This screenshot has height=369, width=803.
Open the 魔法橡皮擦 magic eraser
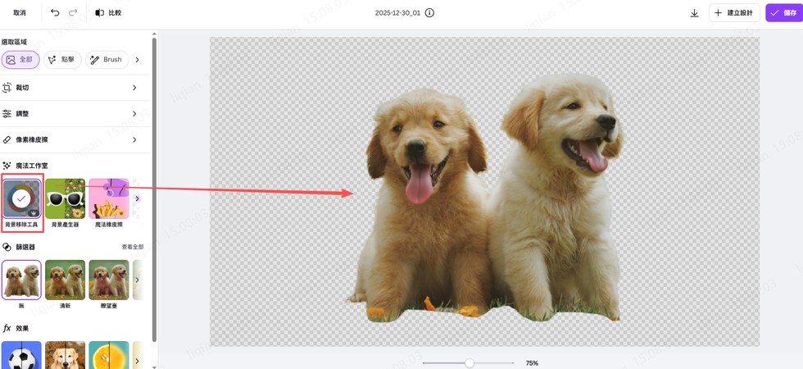[108, 198]
